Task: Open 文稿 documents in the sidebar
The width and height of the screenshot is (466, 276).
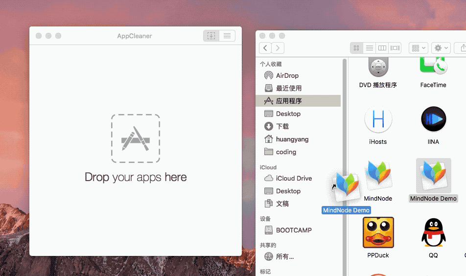Action: pos(298,204)
